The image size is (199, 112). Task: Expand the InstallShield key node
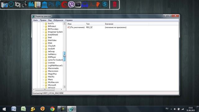pos(43,35)
